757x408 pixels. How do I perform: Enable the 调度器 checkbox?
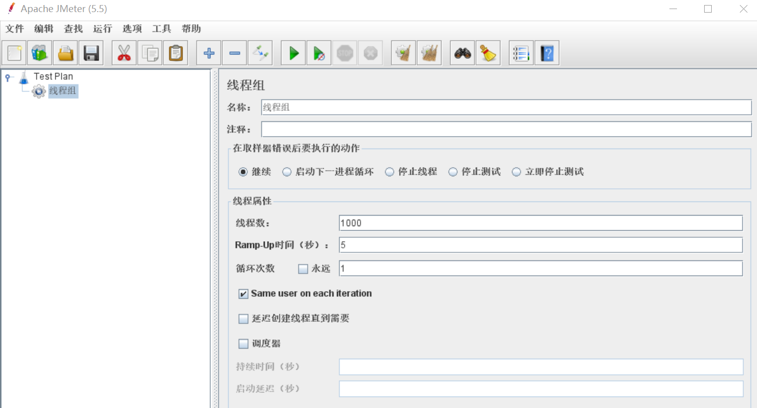[x=244, y=344]
